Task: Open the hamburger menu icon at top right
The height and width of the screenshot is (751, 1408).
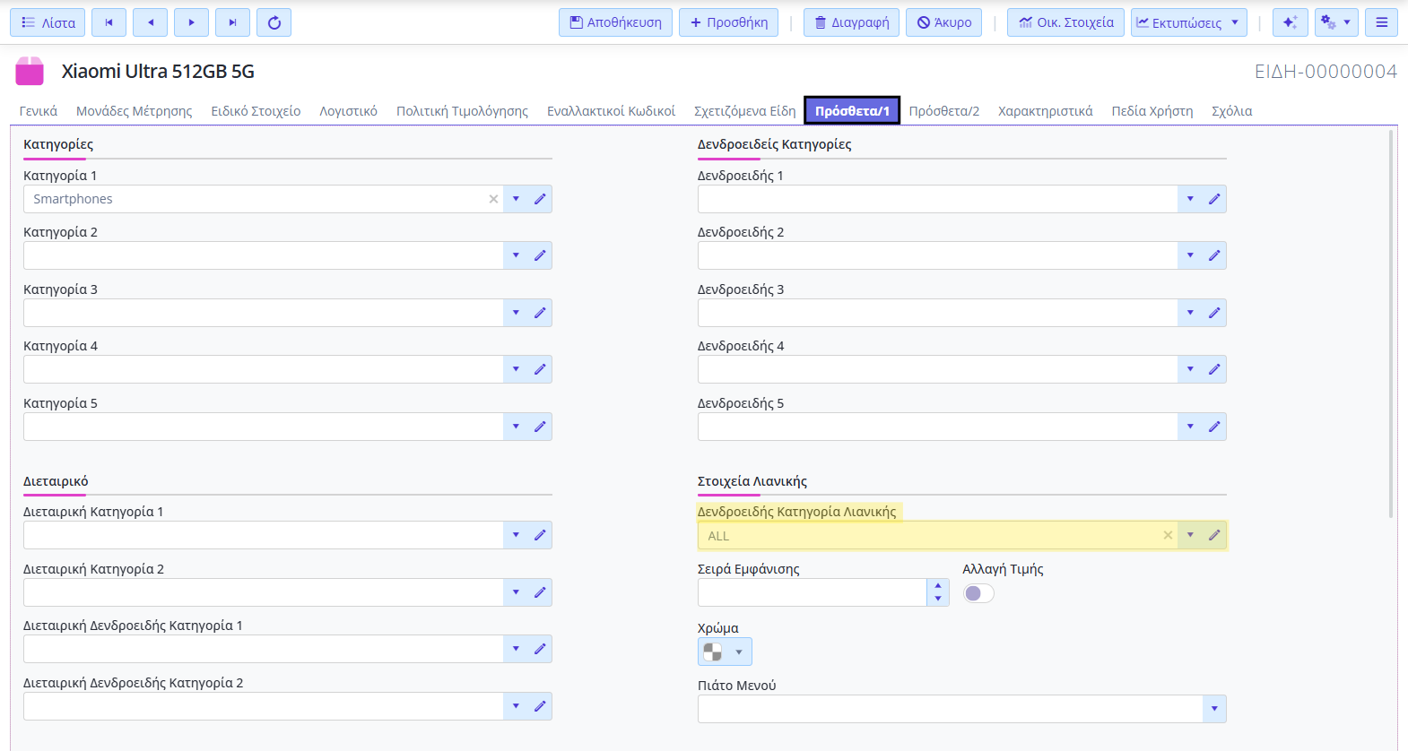Action: [1381, 22]
